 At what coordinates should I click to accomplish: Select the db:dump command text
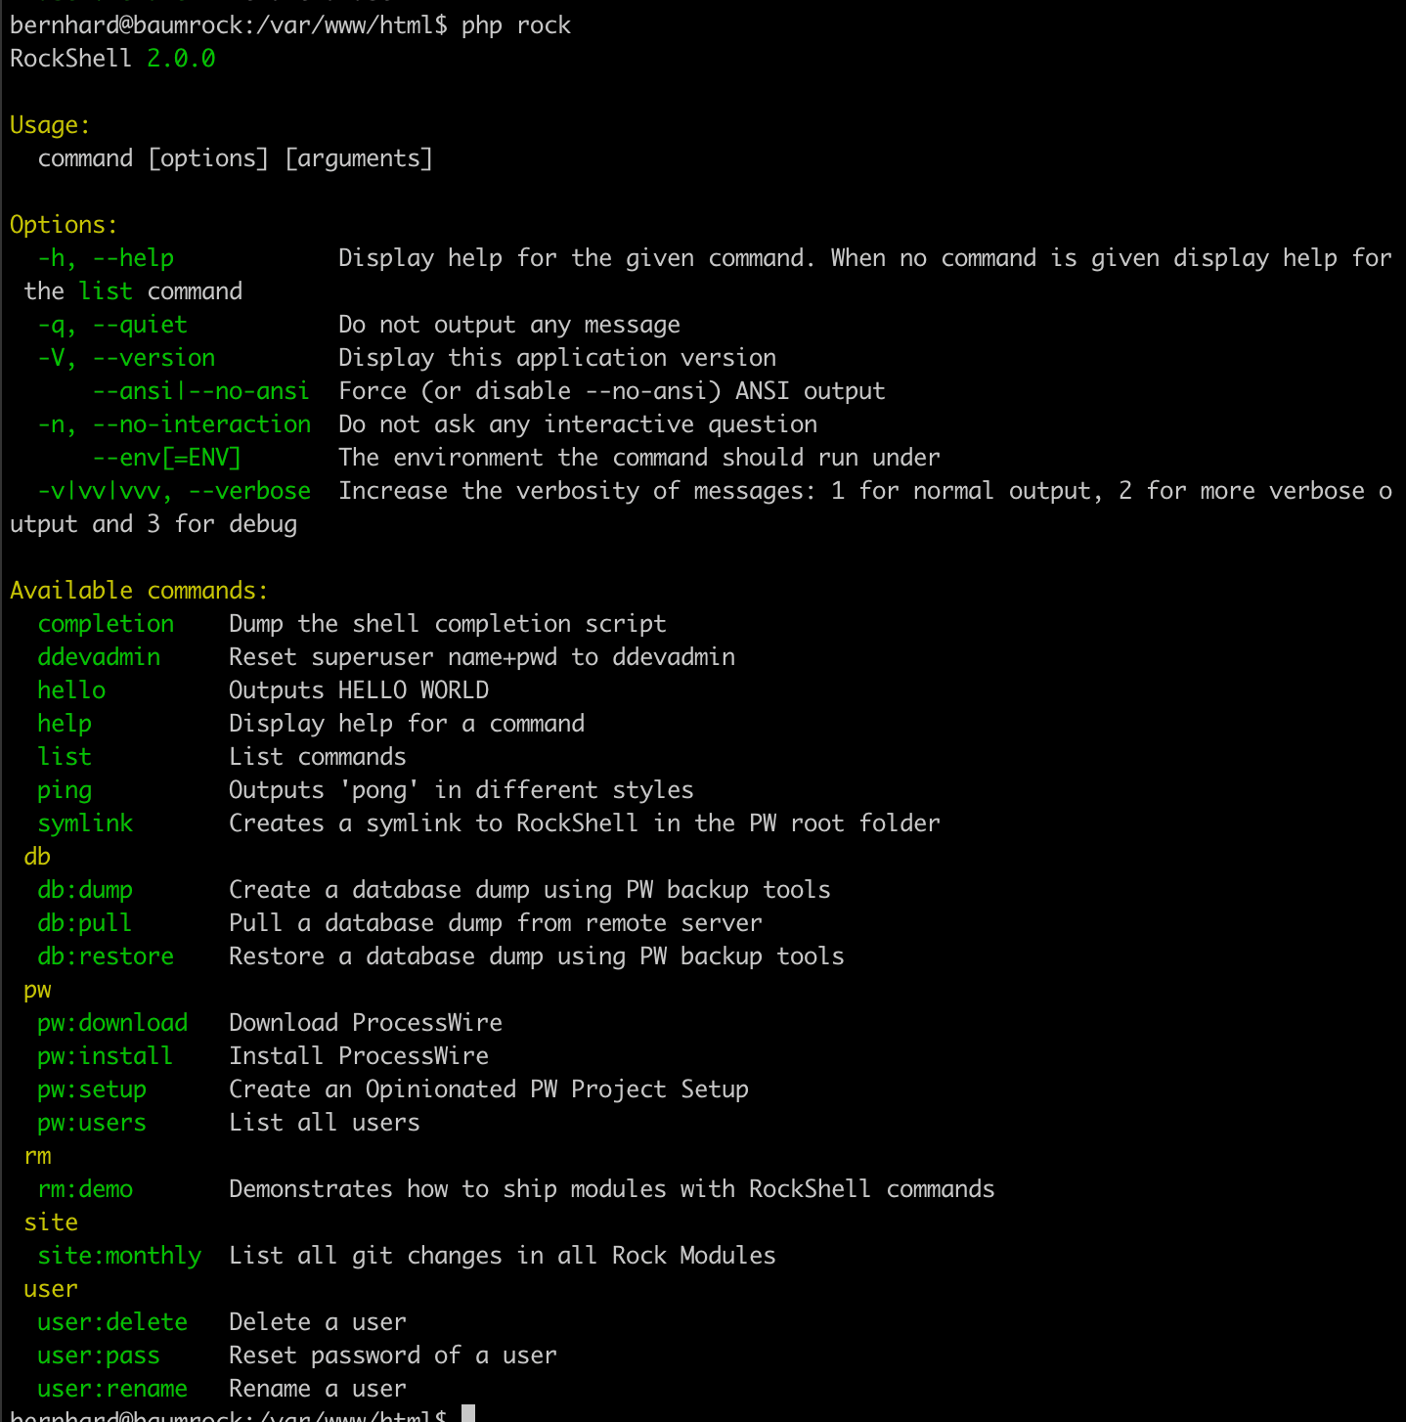coord(84,889)
